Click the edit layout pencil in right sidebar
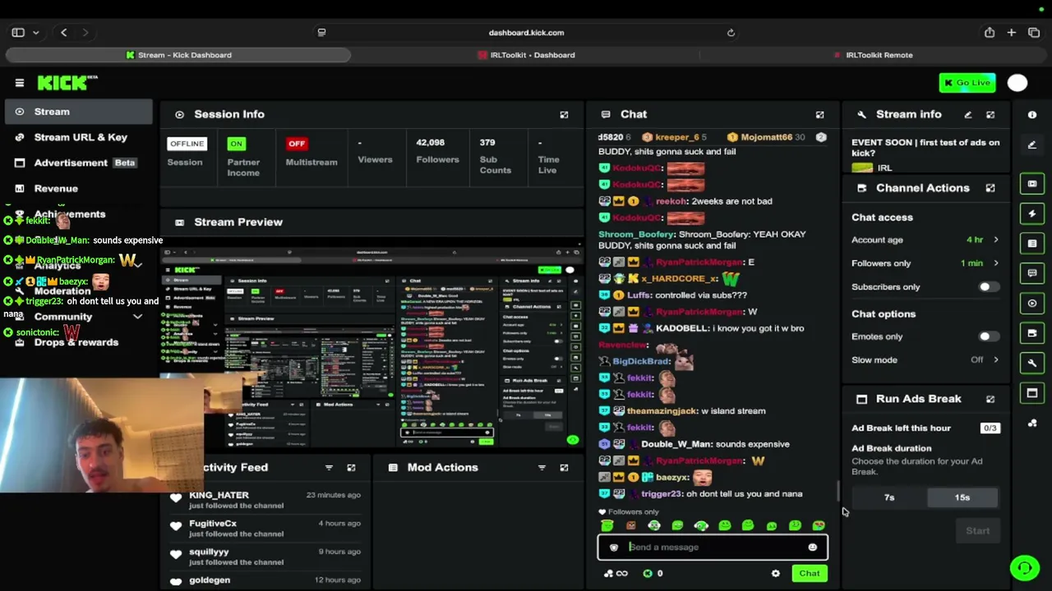Viewport: 1052px width, 591px height. (x=1032, y=145)
